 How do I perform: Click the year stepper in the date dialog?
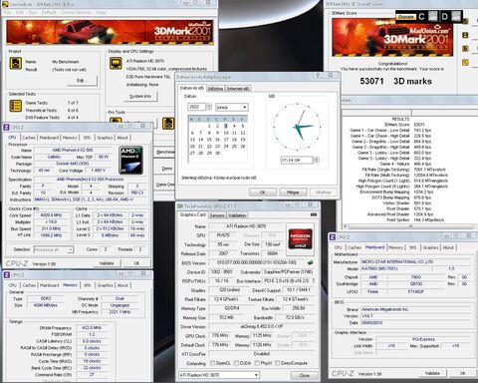tap(209, 107)
